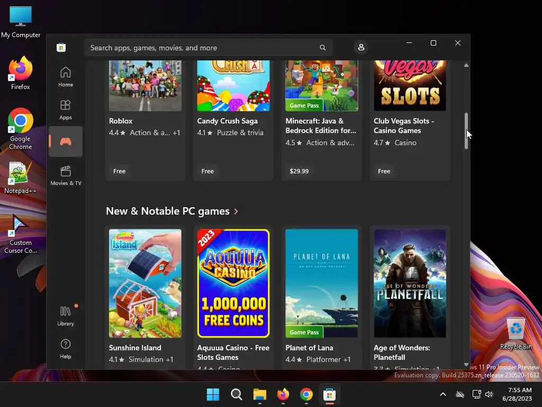Open the Home section in Store sidebar
Screen dimensions: 542x407
click(65, 77)
